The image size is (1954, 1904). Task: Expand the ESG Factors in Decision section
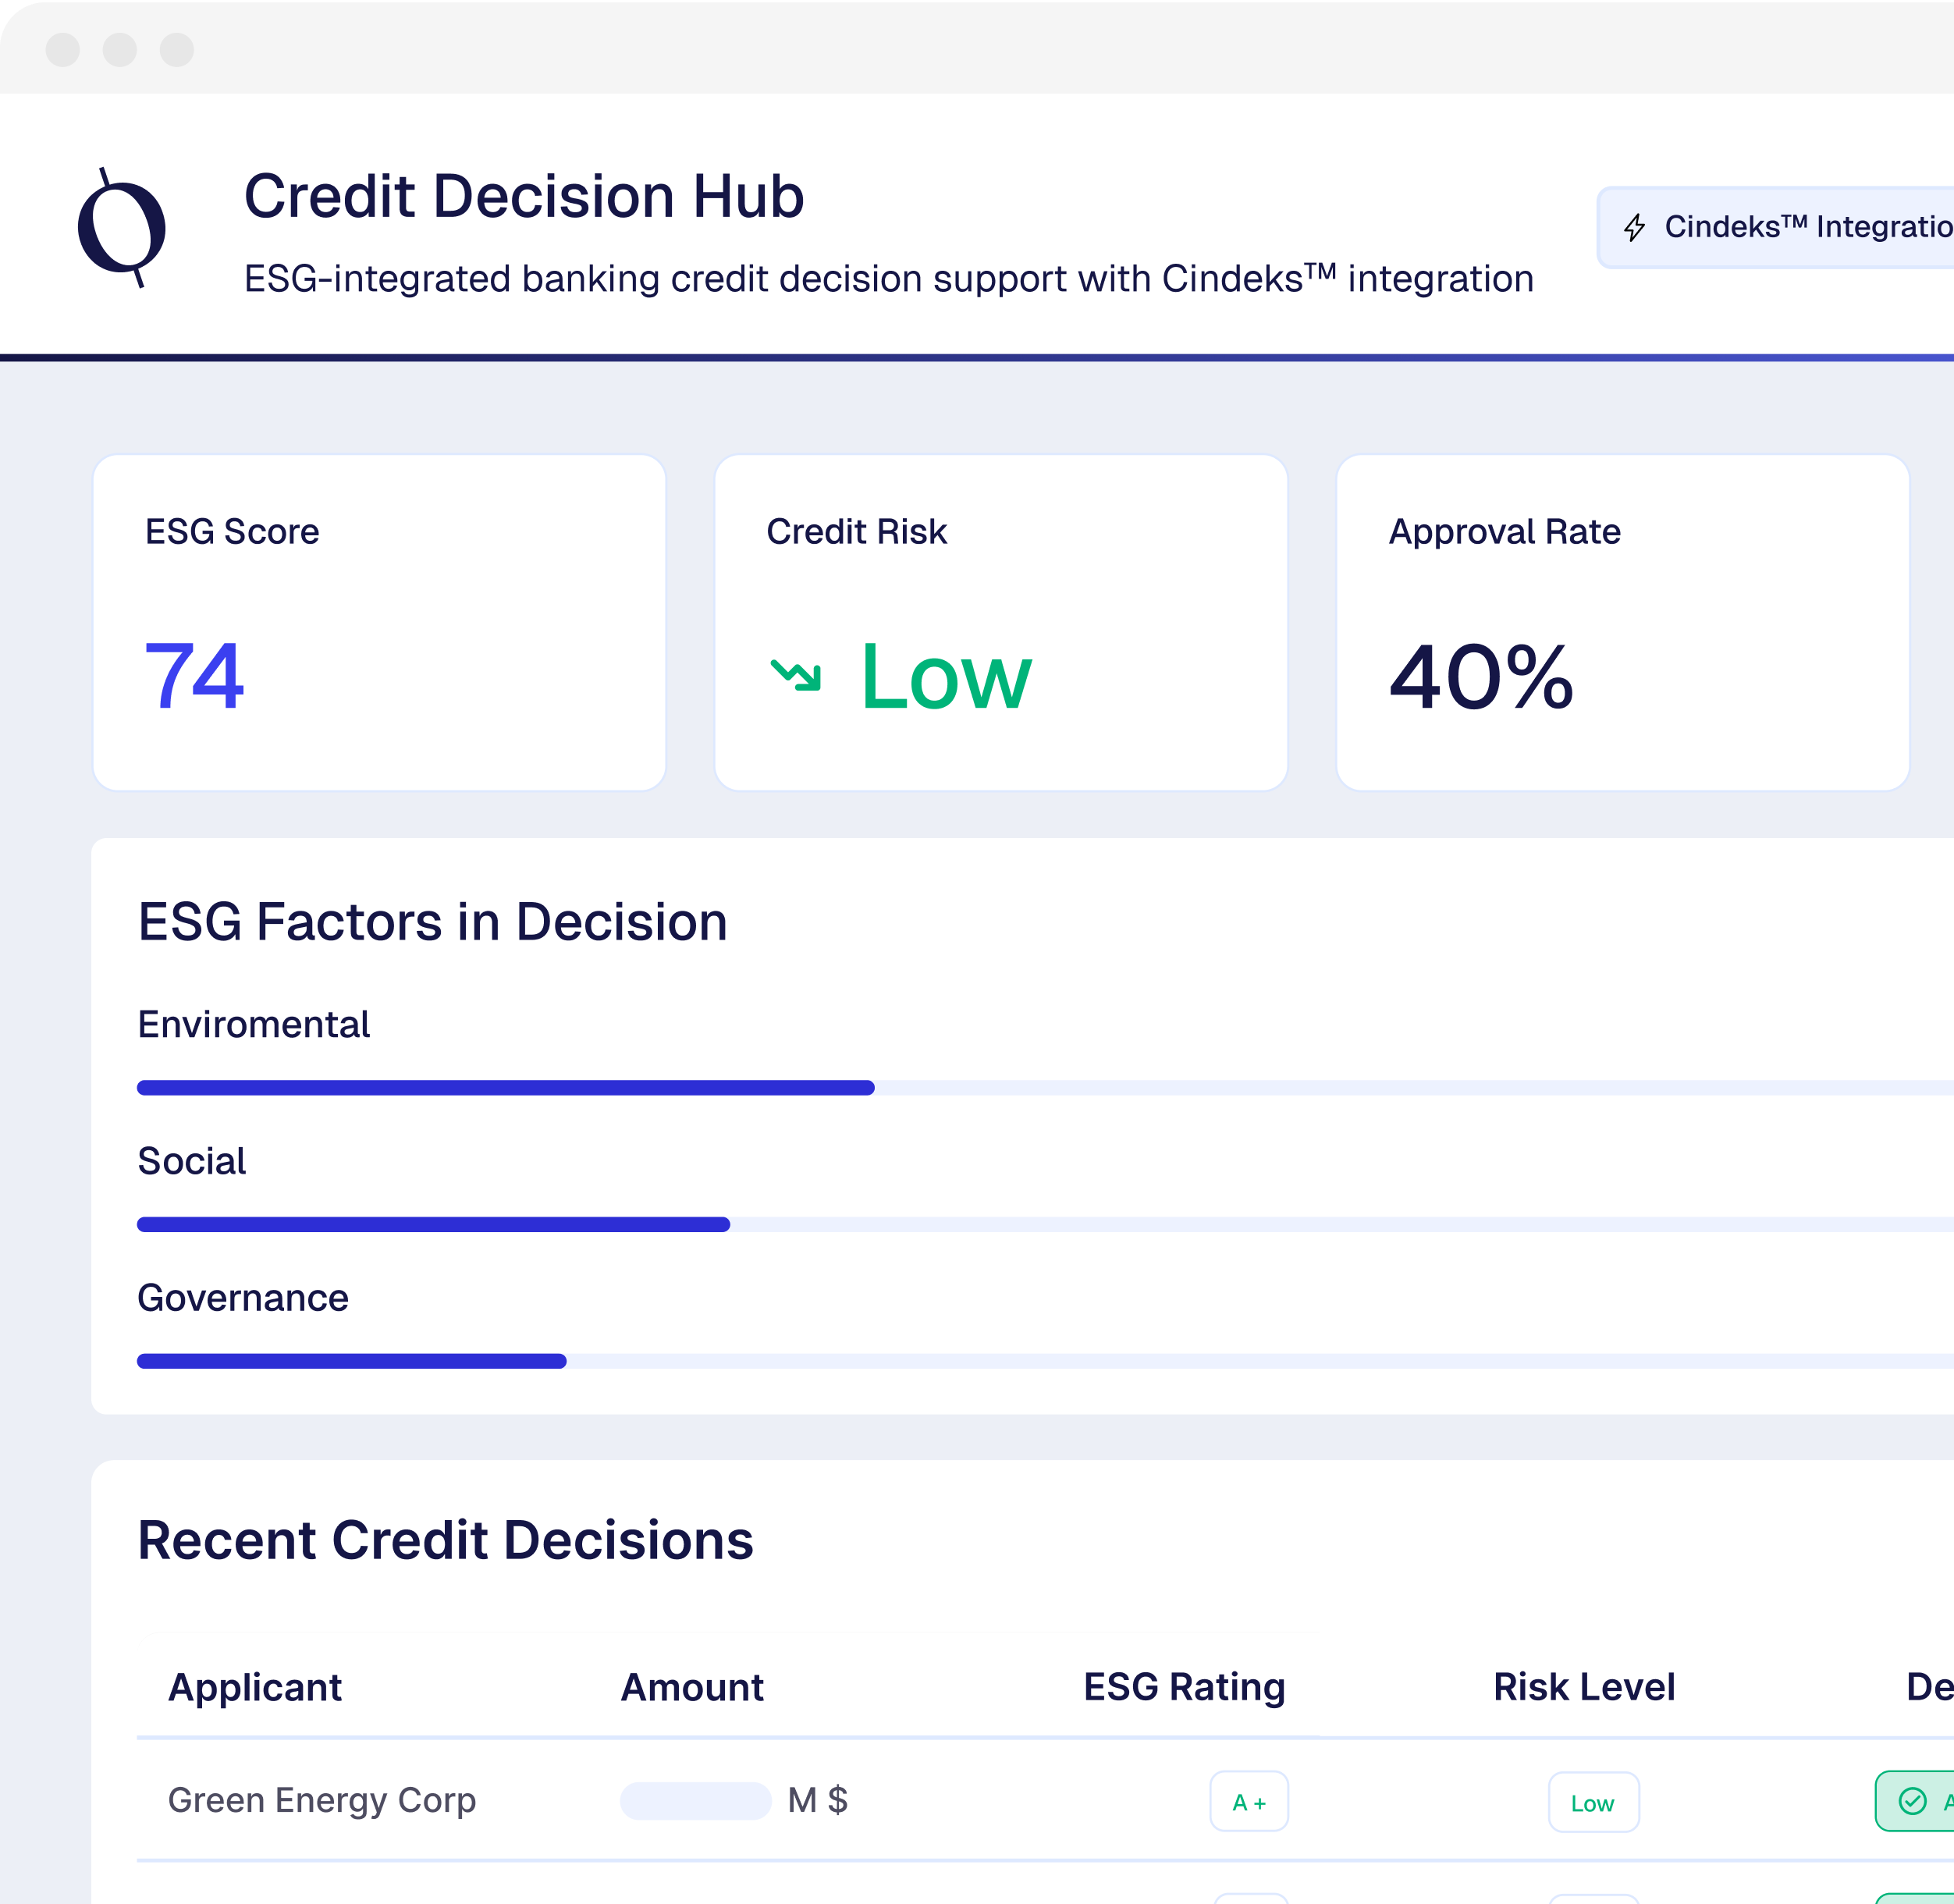433,921
